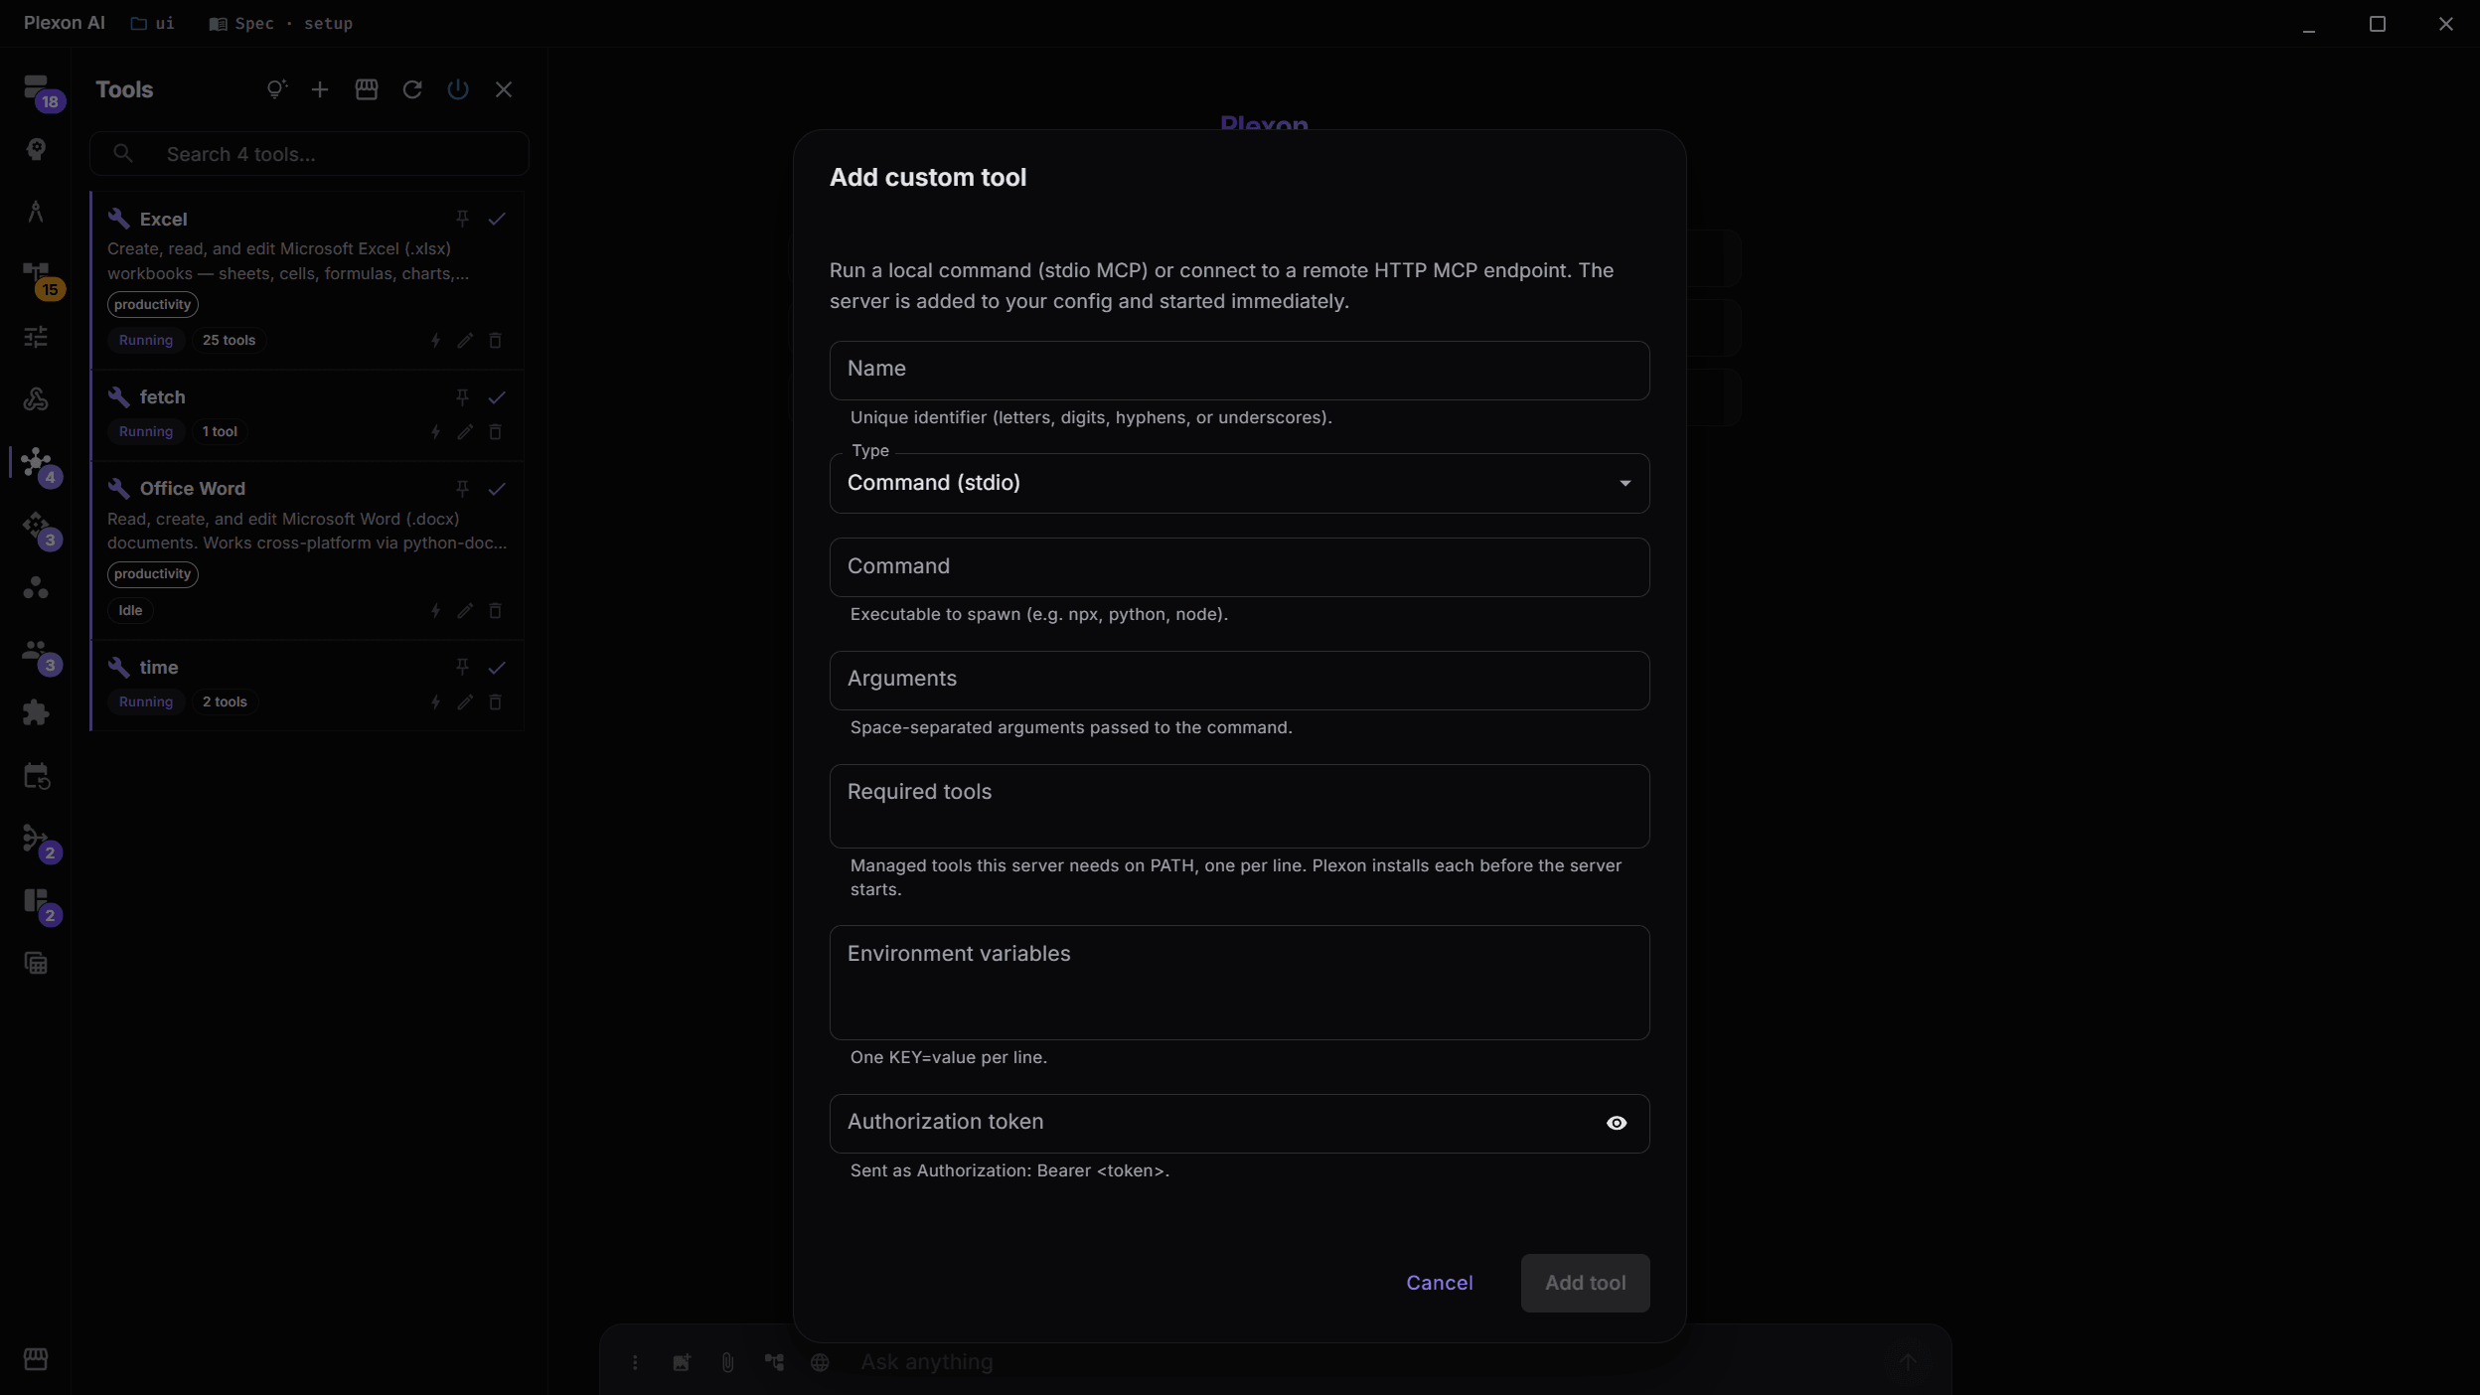
Task: Click the lightbulb icon in the left sidebar
Action: coord(37,150)
